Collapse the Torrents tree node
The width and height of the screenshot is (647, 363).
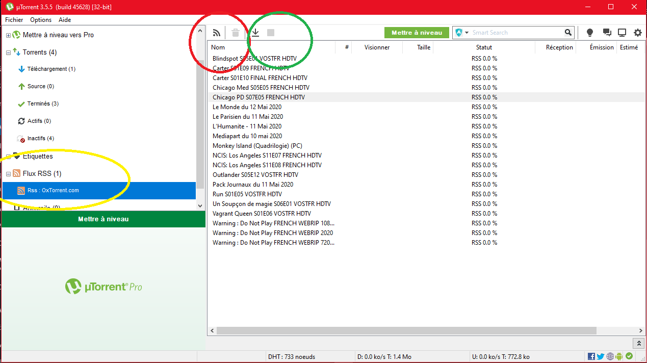coord(8,53)
